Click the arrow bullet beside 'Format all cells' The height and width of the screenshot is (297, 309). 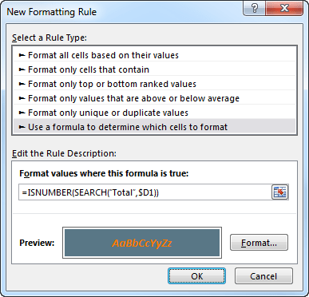(x=22, y=55)
